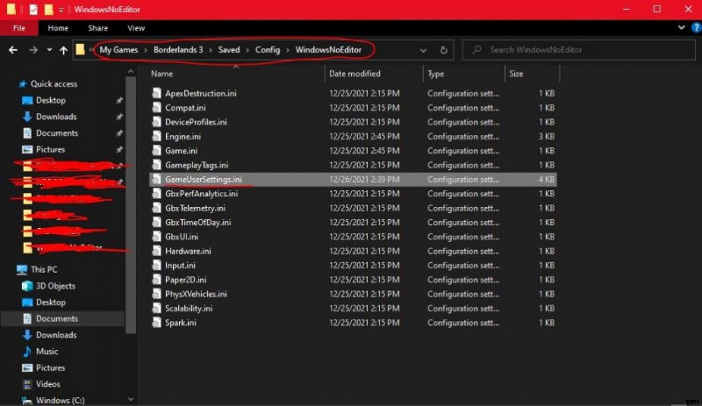
Task: Select the GameUserSettings.ini file
Action: point(203,179)
